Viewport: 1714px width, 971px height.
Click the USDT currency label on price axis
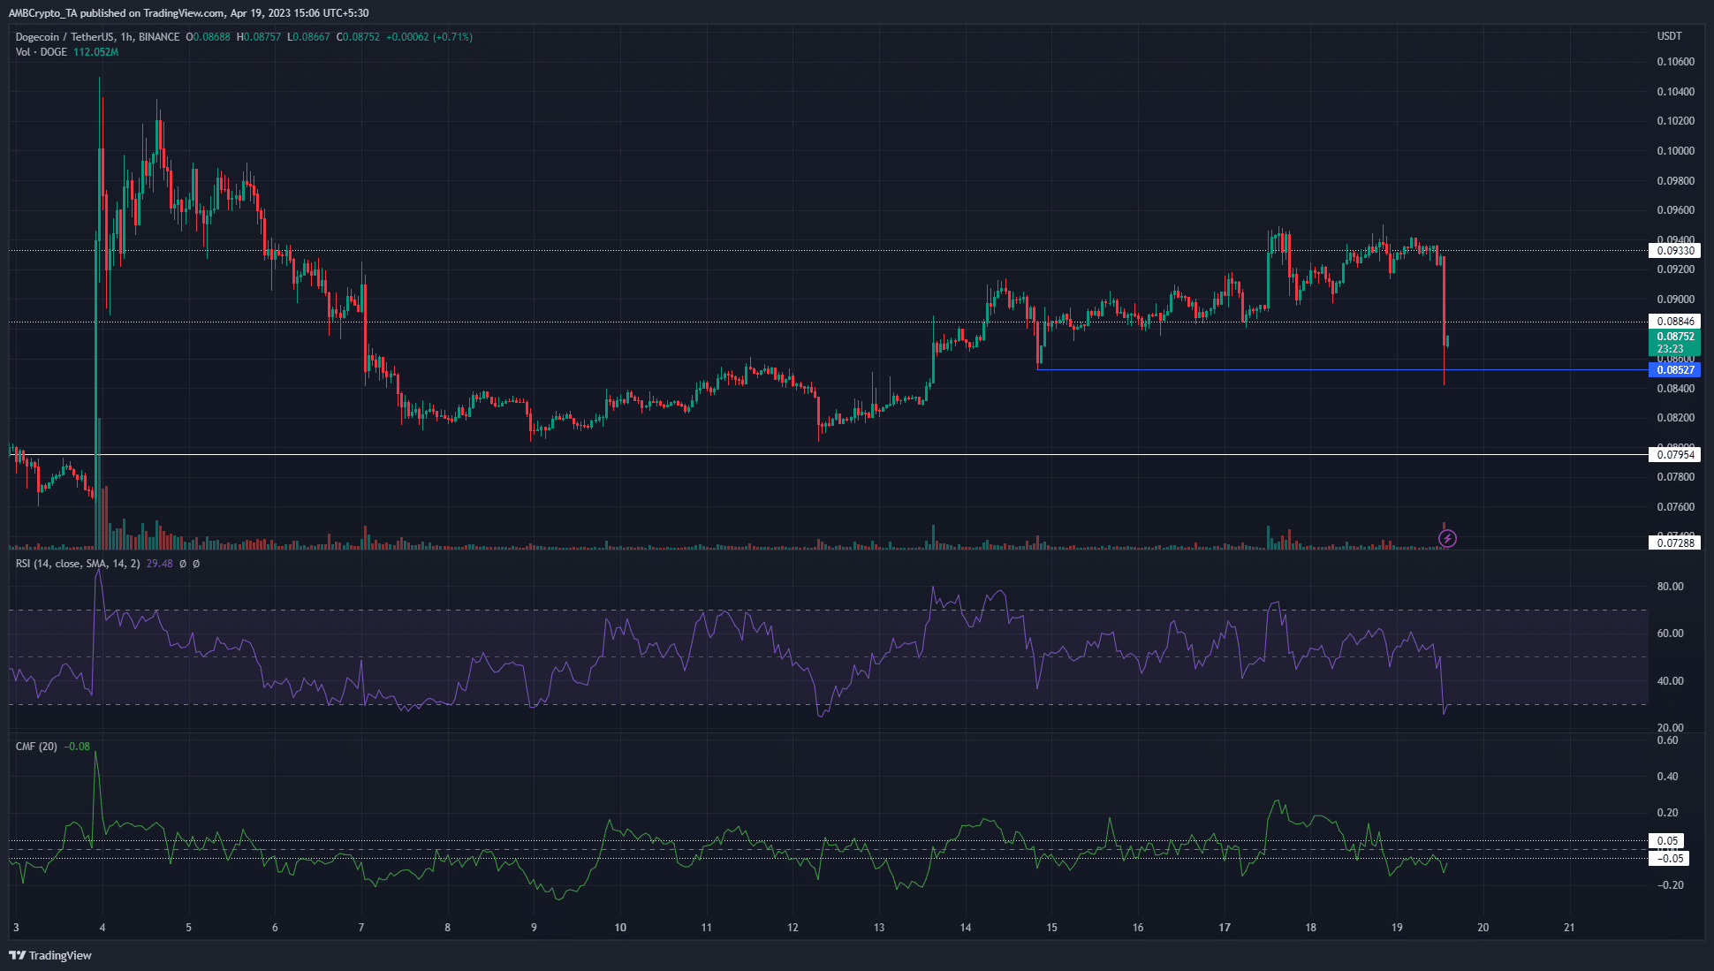(x=1669, y=36)
